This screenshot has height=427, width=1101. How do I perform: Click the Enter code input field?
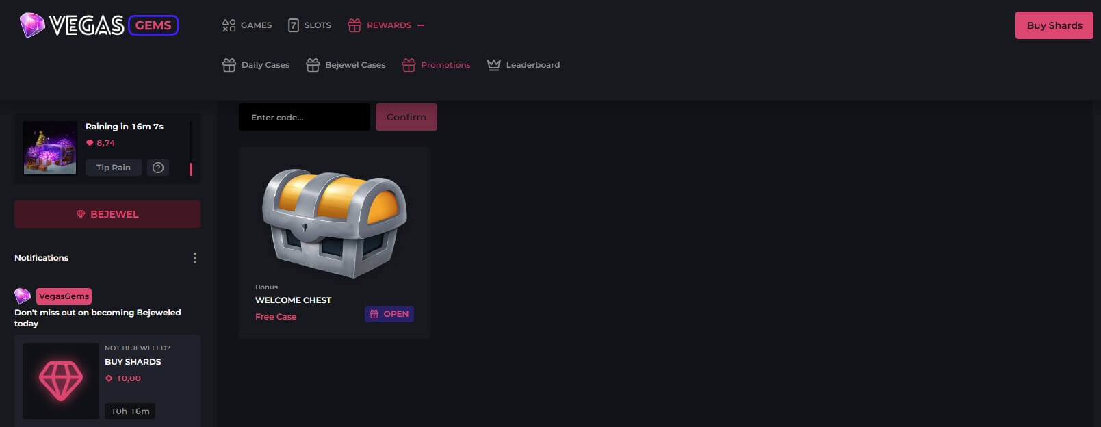[x=304, y=117]
